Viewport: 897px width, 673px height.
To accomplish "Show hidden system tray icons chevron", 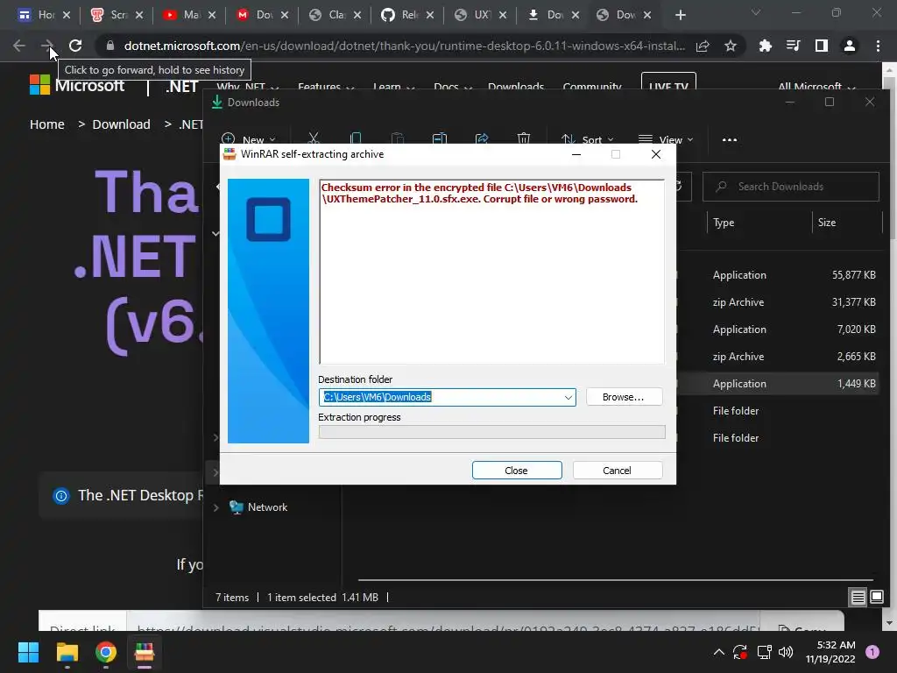I will [x=719, y=652].
